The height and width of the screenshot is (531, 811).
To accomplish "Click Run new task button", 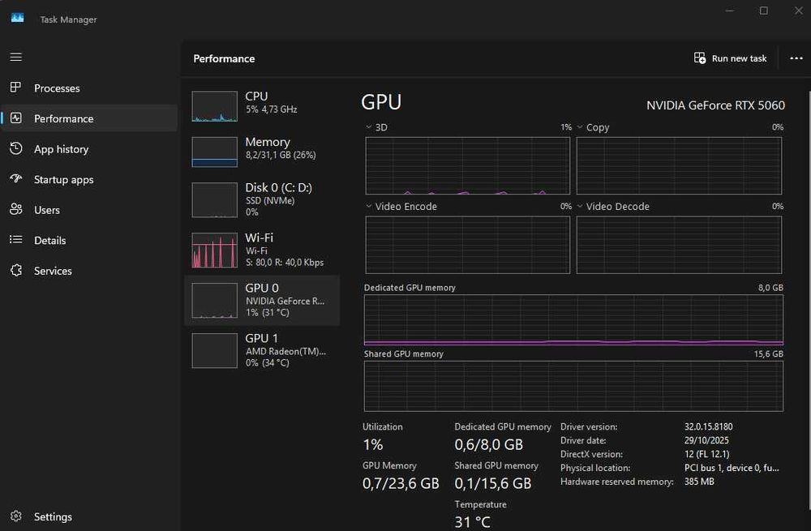I will pos(730,58).
